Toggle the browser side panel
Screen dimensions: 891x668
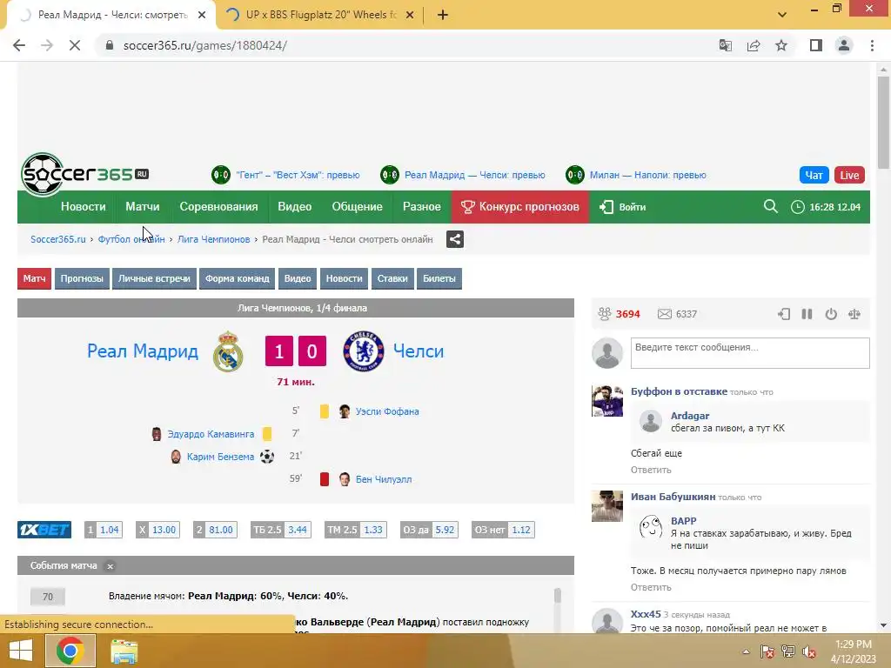(816, 45)
